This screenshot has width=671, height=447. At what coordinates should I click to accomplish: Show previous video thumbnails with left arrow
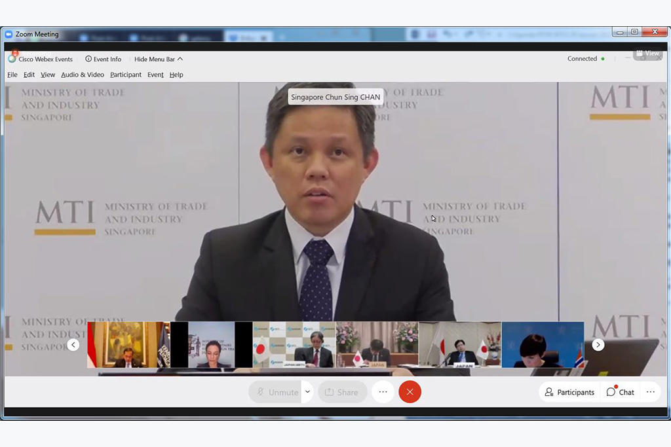[73, 345]
